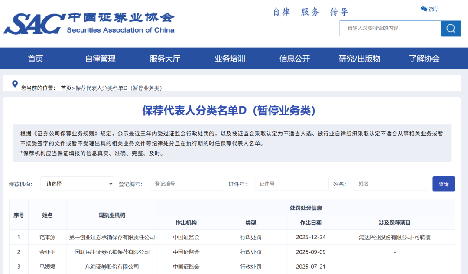Click the location pin icon in breadcrumb

click(15, 84)
